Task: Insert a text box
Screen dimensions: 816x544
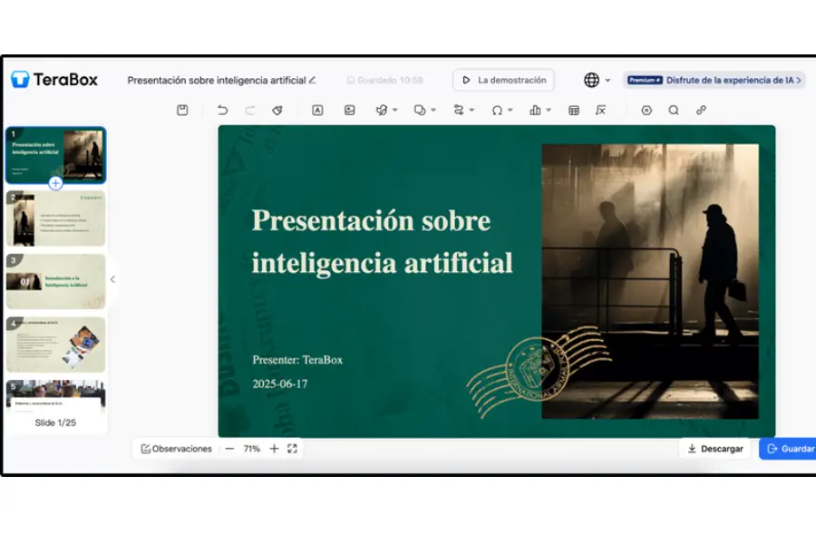Action: [x=317, y=110]
